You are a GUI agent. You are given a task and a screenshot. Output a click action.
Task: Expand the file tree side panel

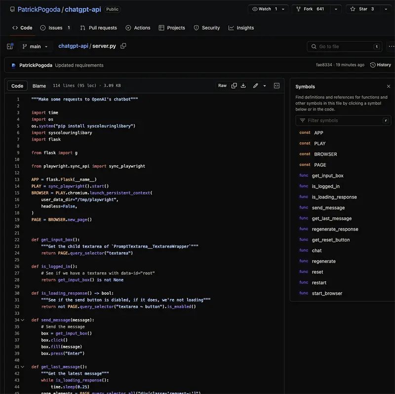(10, 46)
